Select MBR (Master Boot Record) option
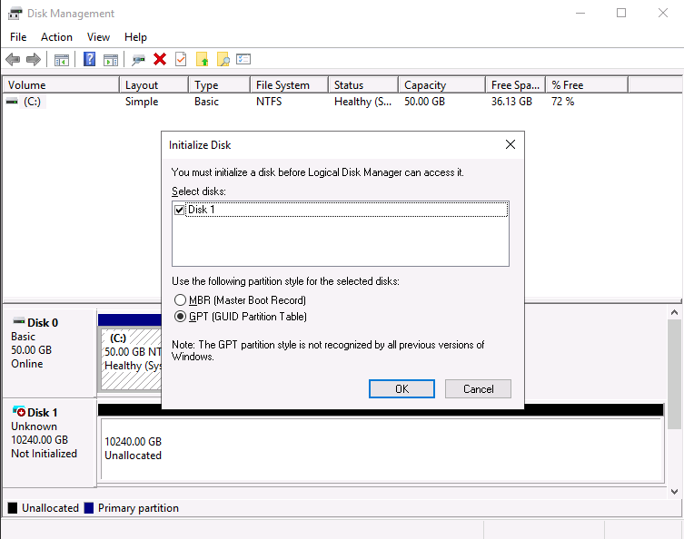Viewport: 684px width, 539px height. pyautogui.click(x=180, y=300)
